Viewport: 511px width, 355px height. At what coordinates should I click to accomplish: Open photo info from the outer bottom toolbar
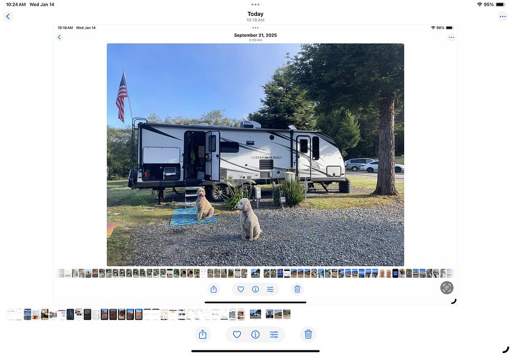tap(255, 335)
